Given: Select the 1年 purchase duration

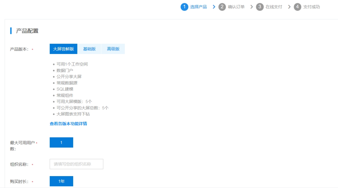Looking at the screenshot, I should pos(61,181).
